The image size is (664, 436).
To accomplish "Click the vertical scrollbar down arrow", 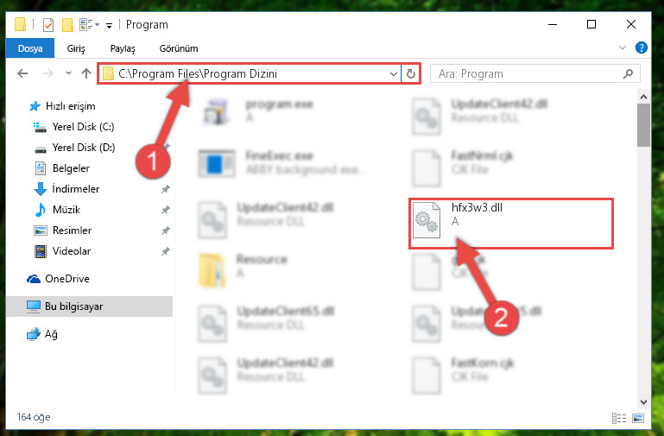I will (x=643, y=401).
